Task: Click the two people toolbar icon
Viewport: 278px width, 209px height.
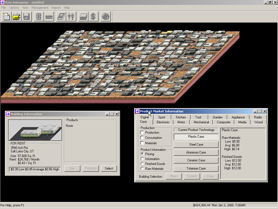Action: point(71,17)
